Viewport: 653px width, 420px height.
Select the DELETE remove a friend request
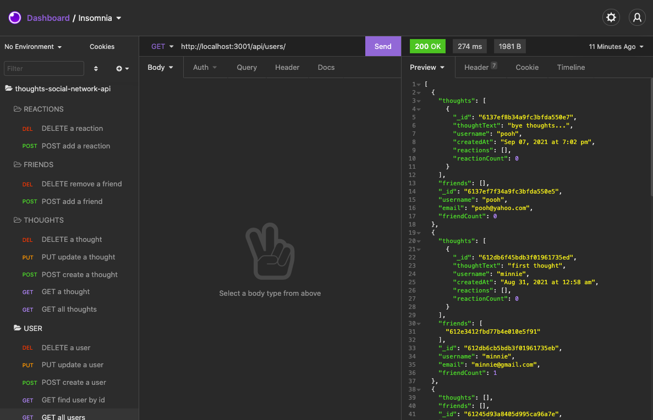coord(69,184)
